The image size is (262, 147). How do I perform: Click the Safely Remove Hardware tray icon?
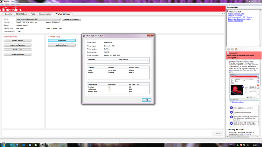tap(237, 145)
